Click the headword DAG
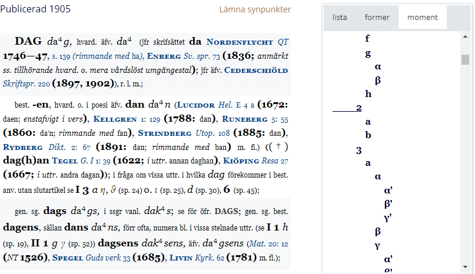 pyautogui.click(x=28, y=41)
